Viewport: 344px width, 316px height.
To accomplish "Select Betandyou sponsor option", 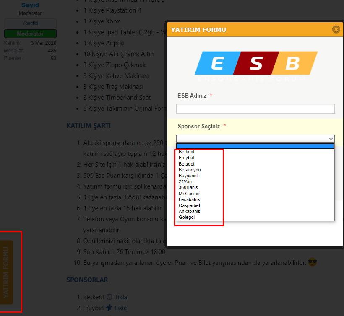I will [x=190, y=170].
